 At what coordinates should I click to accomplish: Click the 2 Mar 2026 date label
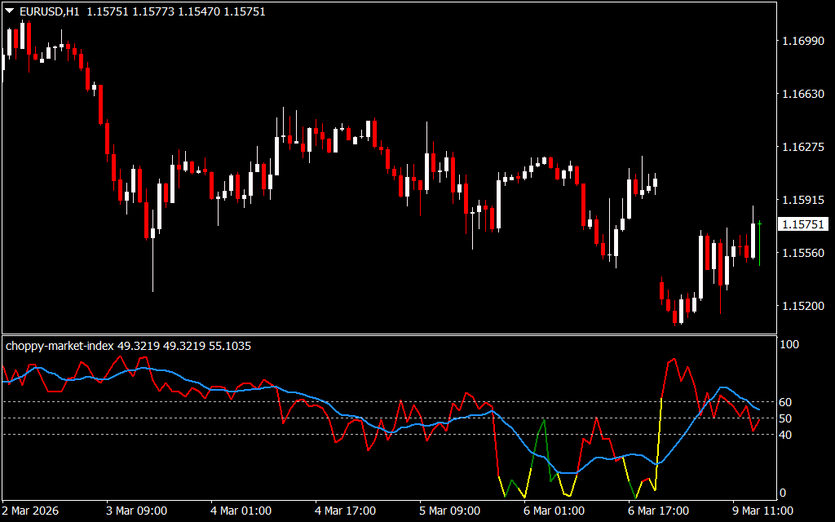point(30,511)
